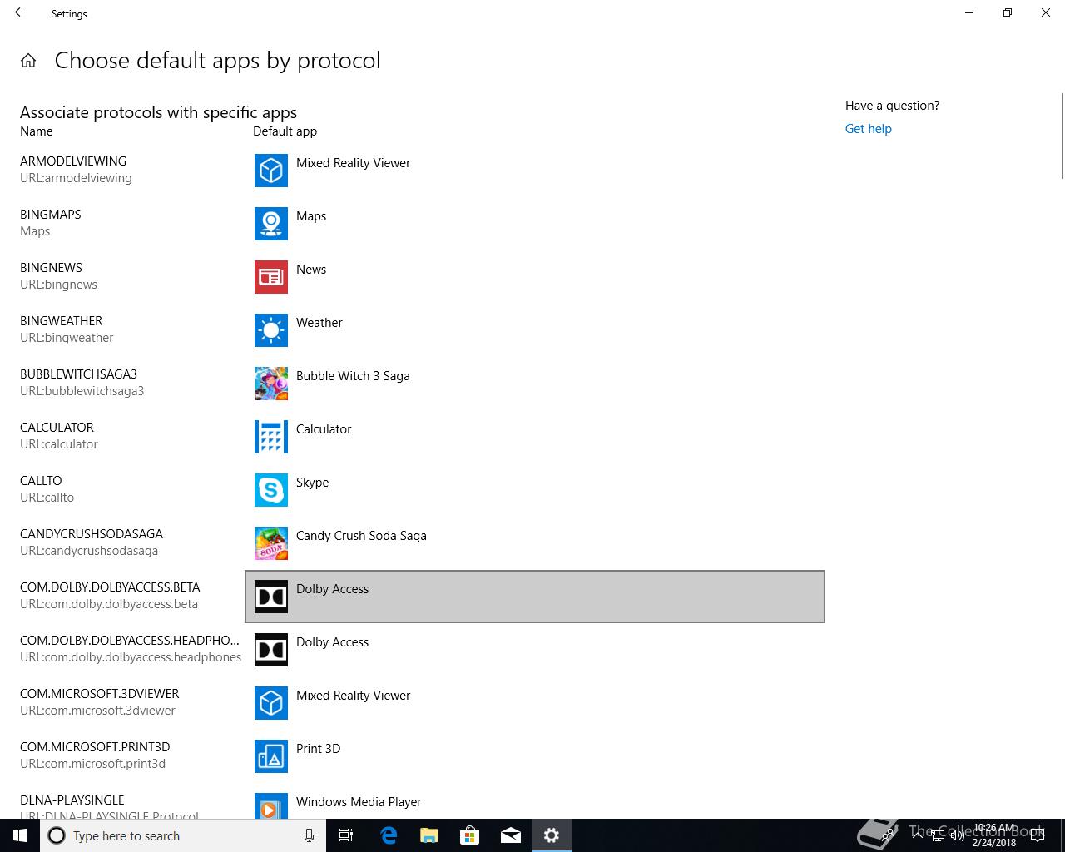1065x852 pixels.
Task: Open File Explorer from the taskbar
Action: (429, 835)
